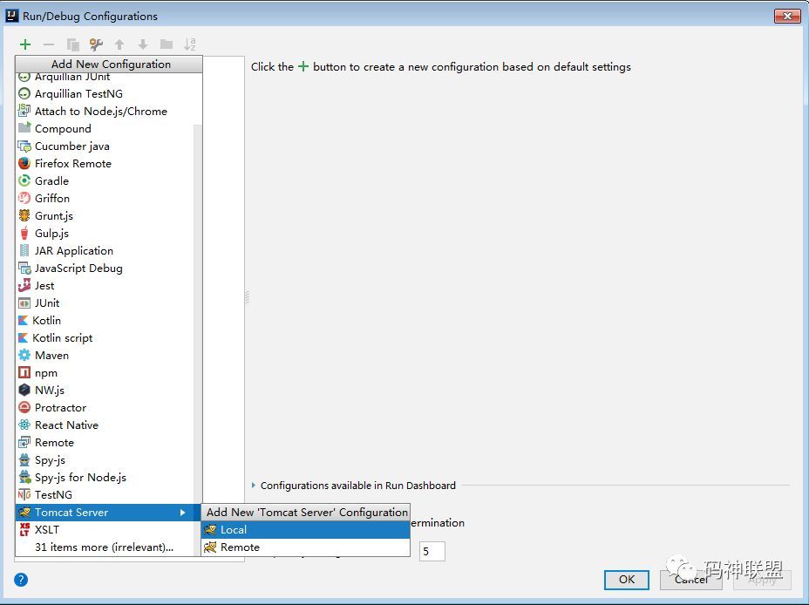Select Kotlin script configuration
Viewport: 809px width, 605px height.
point(105,338)
